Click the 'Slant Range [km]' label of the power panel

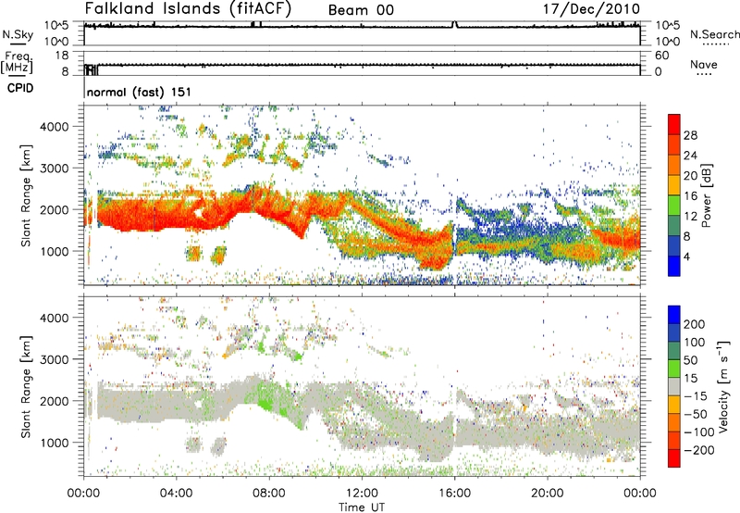point(26,195)
